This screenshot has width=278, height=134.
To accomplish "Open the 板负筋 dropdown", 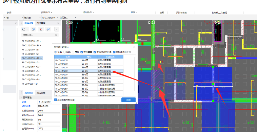I will coord(40,18).
